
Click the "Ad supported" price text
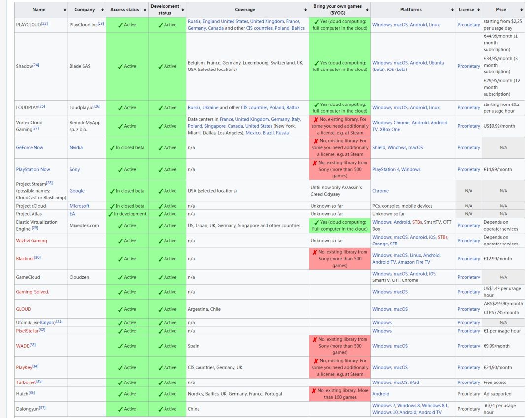pos(498,394)
